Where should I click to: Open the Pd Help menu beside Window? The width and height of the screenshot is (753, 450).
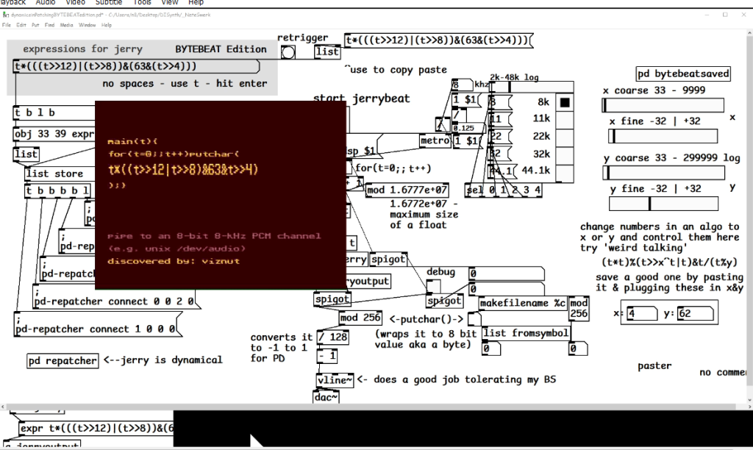106,25
